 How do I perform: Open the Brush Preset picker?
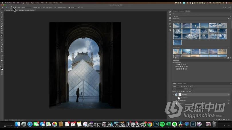[11, 7]
